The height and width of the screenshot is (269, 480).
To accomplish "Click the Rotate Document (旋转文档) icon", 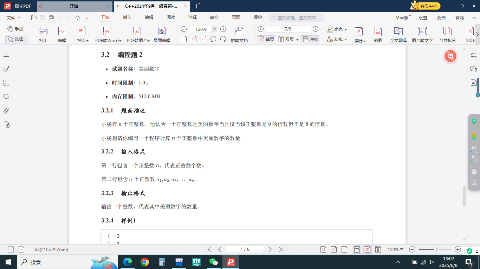I will [239, 35].
